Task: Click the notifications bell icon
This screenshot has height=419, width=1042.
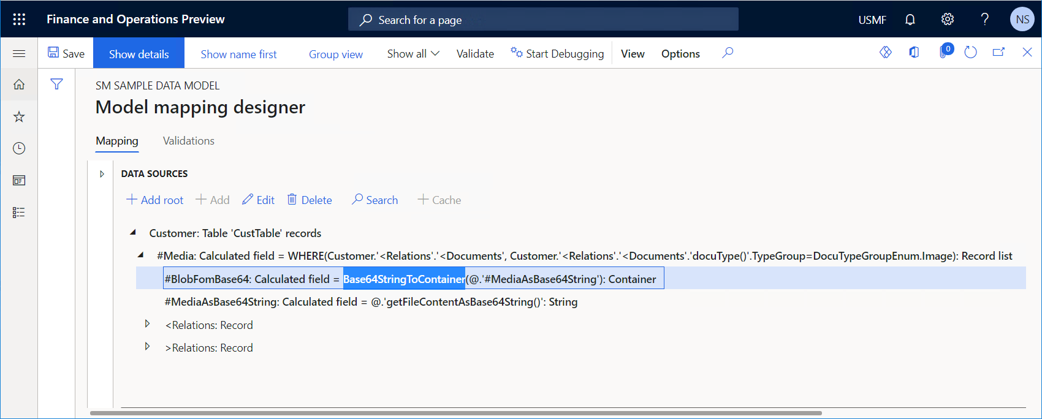Action: 910,20
